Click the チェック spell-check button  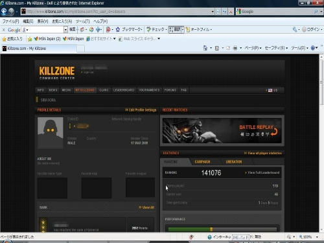click(x=156, y=29)
